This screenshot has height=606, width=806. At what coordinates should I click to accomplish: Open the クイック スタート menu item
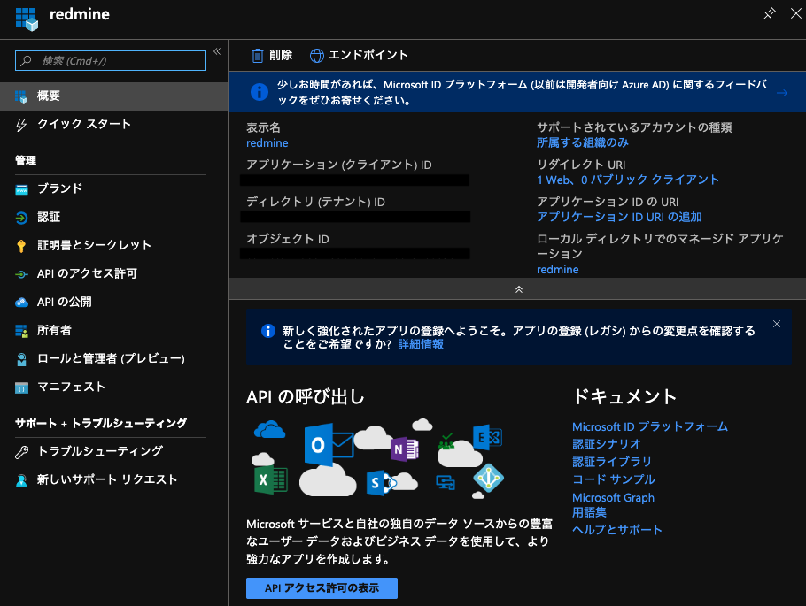[x=113, y=124]
